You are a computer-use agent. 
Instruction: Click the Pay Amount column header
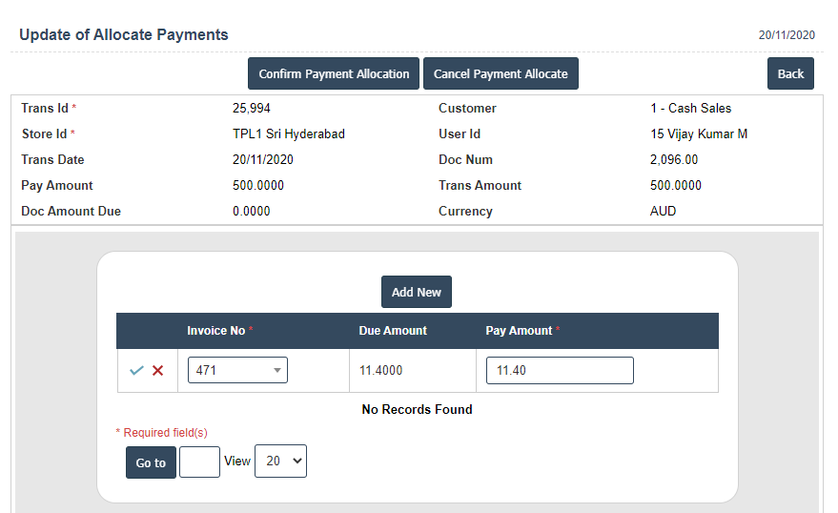519,331
